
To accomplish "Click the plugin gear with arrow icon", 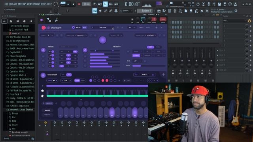I will [49, 20].
